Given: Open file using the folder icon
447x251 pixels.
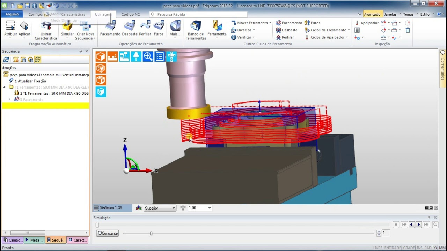Looking at the screenshot, I should [x=20, y=6].
